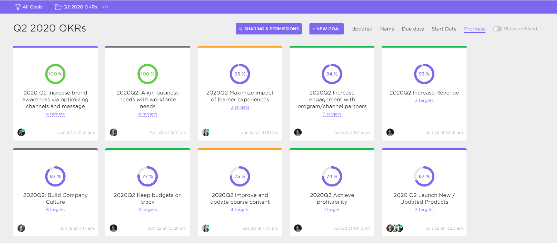
Task: Sort goals by Start Date
Action: coord(444,29)
